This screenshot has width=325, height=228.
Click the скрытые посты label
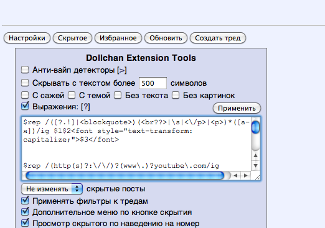click(116, 189)
